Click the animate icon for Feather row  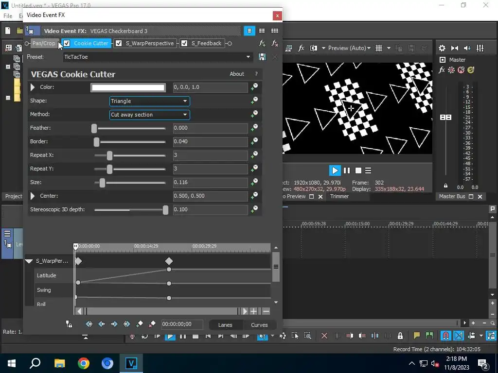pos(254,128)
